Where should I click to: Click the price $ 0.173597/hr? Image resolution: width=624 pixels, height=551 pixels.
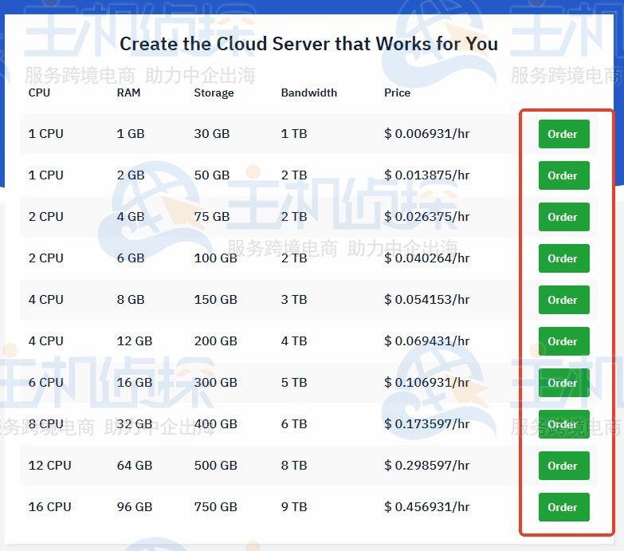point(426,423)
